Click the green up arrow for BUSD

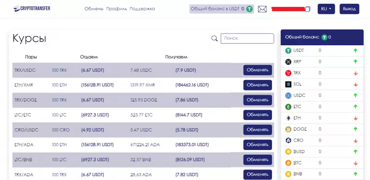click(356, 151)
